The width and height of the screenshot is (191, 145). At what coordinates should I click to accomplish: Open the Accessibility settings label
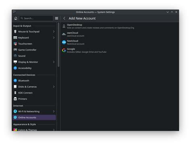pyautogui.click(x=25, y=68)
